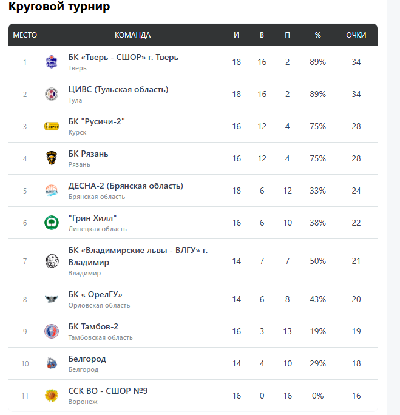Click the ДЕСНА-2 team logo
Viewport: 400px width, 415px height.
click(52, 191)
